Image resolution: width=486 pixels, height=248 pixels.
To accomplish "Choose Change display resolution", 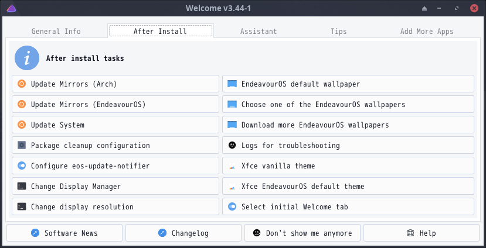I will [115, 206].
